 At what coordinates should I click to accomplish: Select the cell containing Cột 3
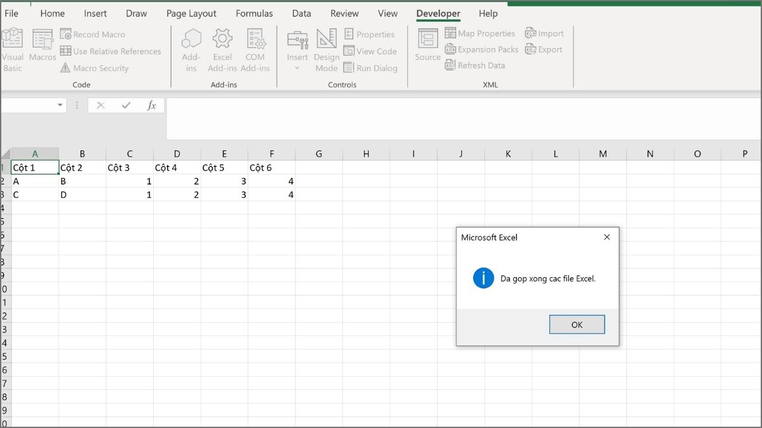pos(130,167)
